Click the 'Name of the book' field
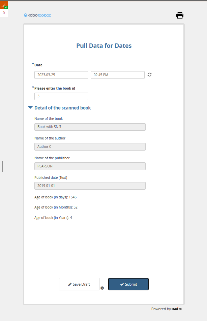This screenshot has height=321, width=207. click(x=90, y=127)
